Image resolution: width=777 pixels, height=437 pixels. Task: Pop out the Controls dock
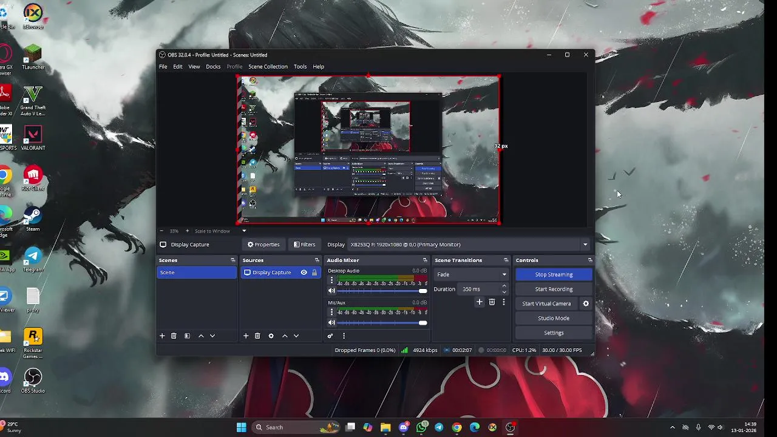tap(589, 260)
